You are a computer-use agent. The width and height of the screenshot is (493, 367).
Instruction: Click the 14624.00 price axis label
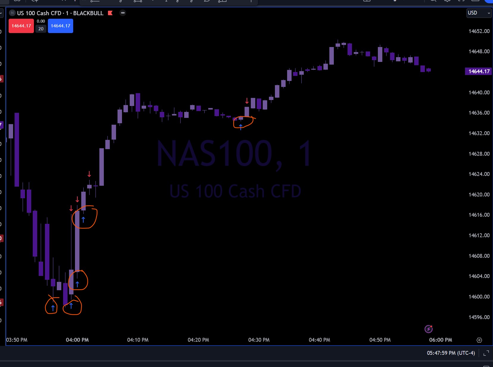[x=479, y=174]
